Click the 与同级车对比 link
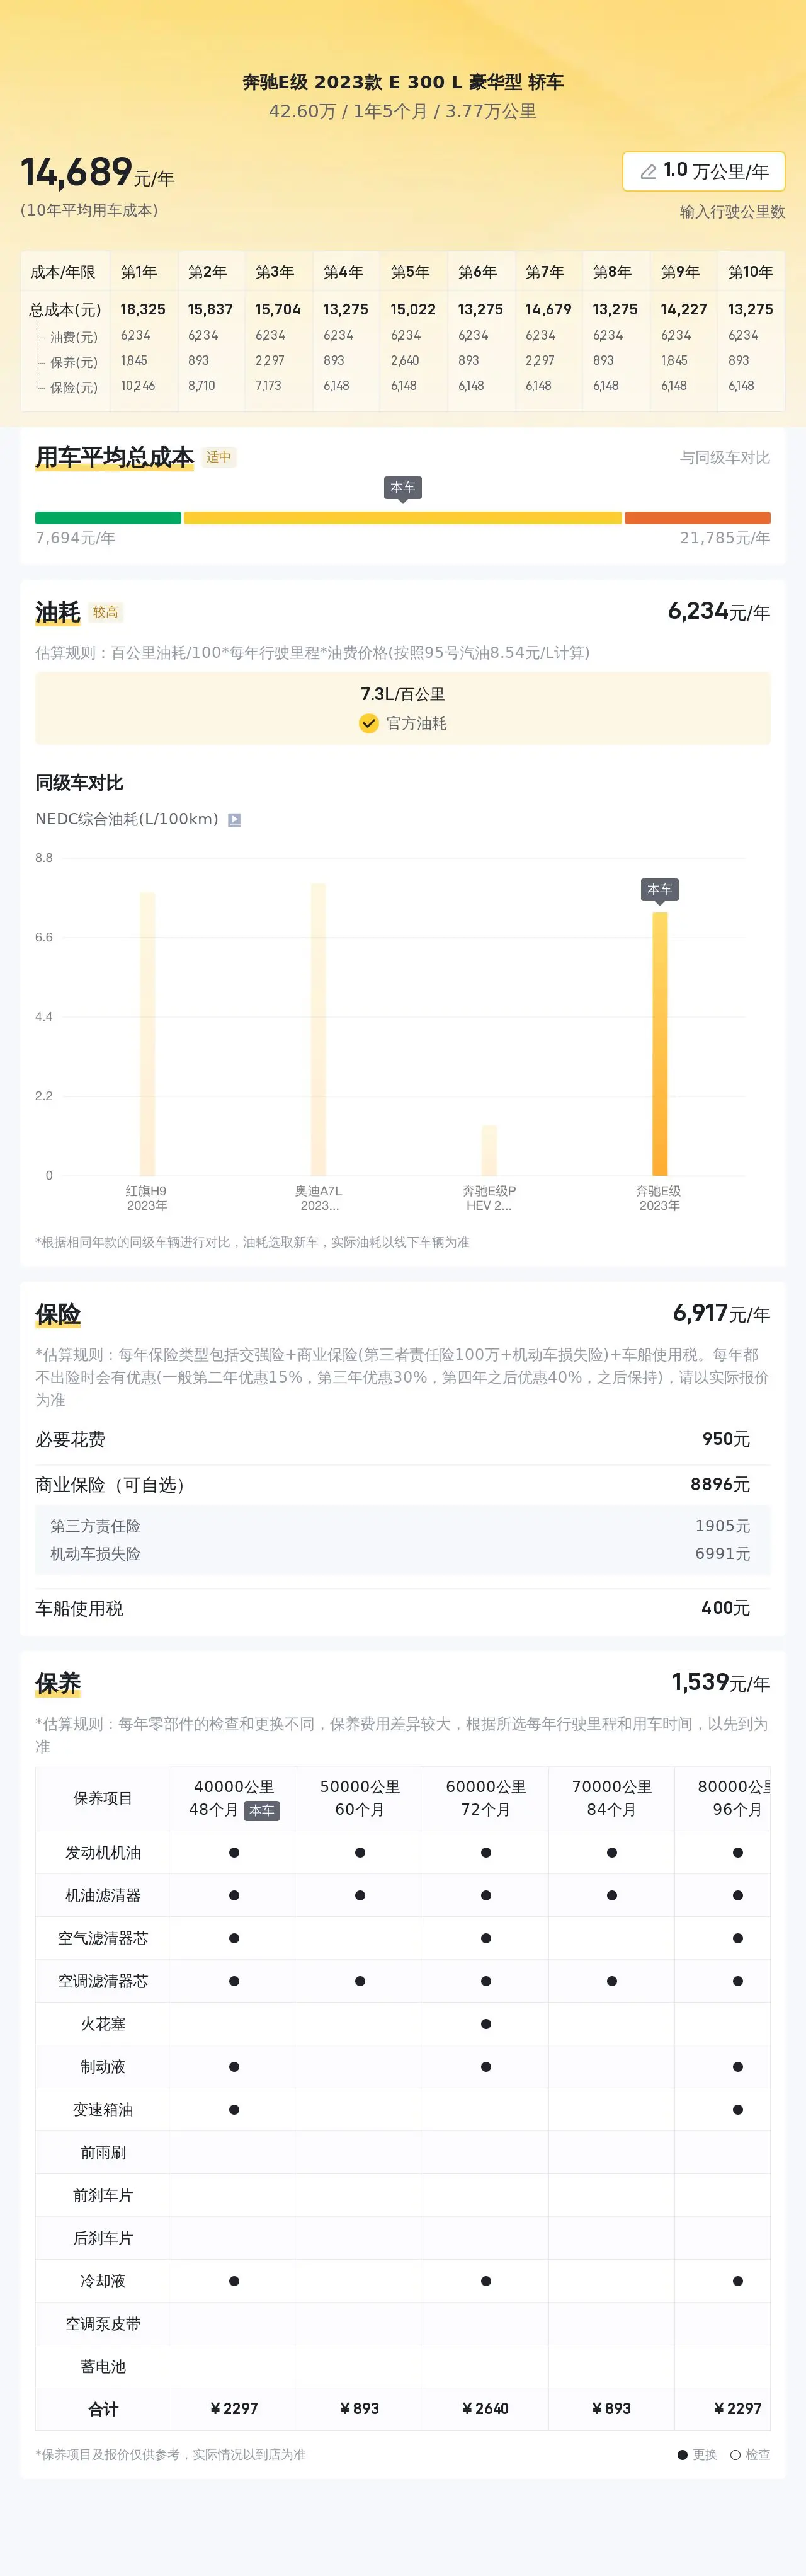Viewport: 806px width, 2576px height. [725, 457]
